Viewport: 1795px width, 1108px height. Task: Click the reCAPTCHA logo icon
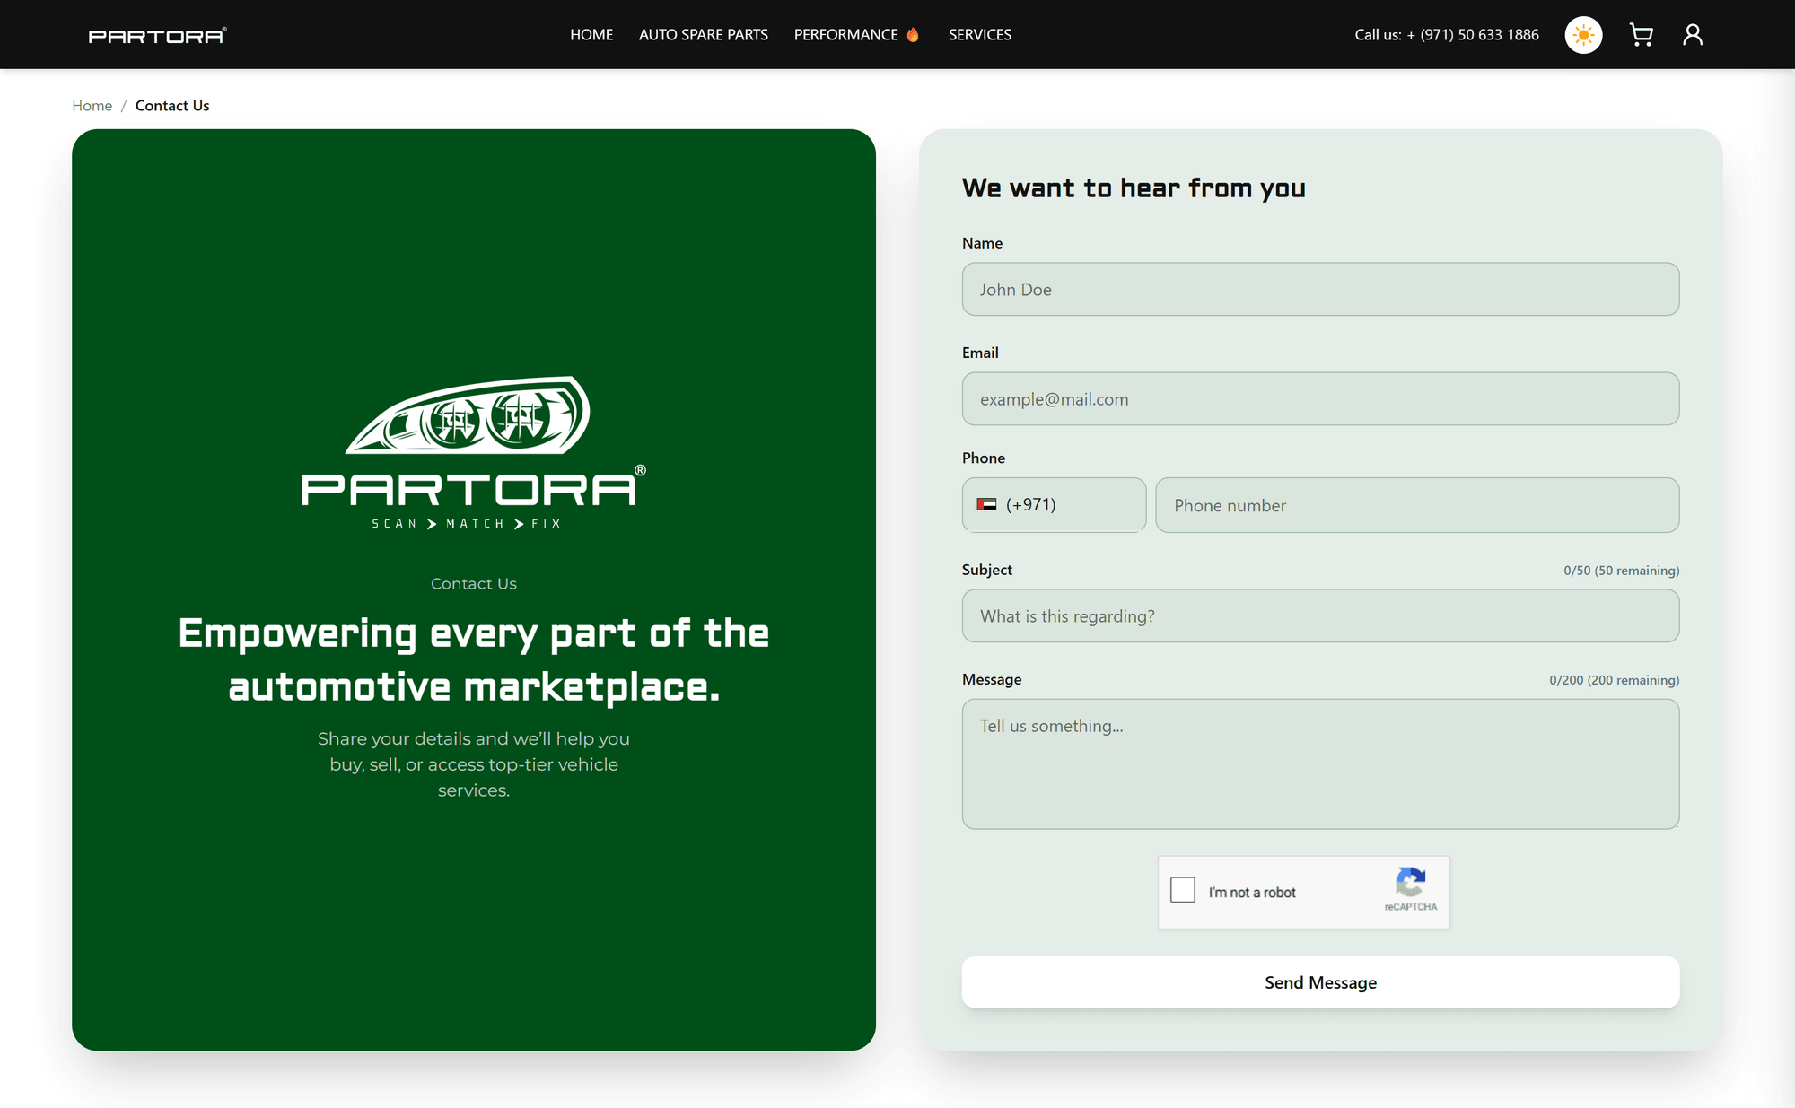(x=1411, y=883)
